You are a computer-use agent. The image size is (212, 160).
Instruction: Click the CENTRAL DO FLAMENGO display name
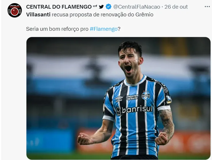click(x=59, y=7)
